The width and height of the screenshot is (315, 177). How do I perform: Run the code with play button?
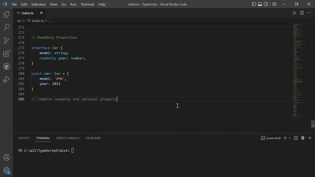tap(294, 13)
